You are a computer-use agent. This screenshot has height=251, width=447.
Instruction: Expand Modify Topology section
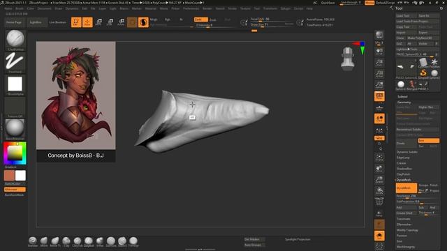[407, 230]
